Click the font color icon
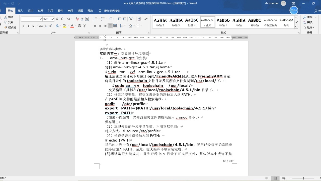 point(71,26)
